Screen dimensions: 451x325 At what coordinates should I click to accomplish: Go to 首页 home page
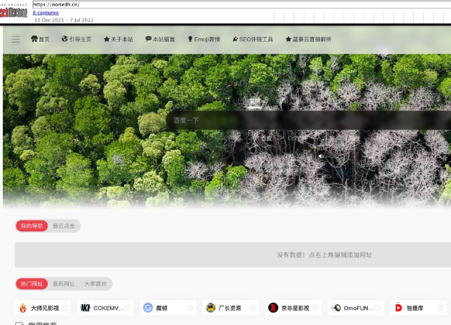point(40,39)
